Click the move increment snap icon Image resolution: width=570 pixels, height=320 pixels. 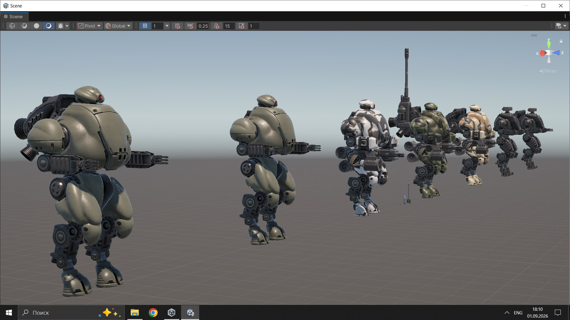coord(191,26)
